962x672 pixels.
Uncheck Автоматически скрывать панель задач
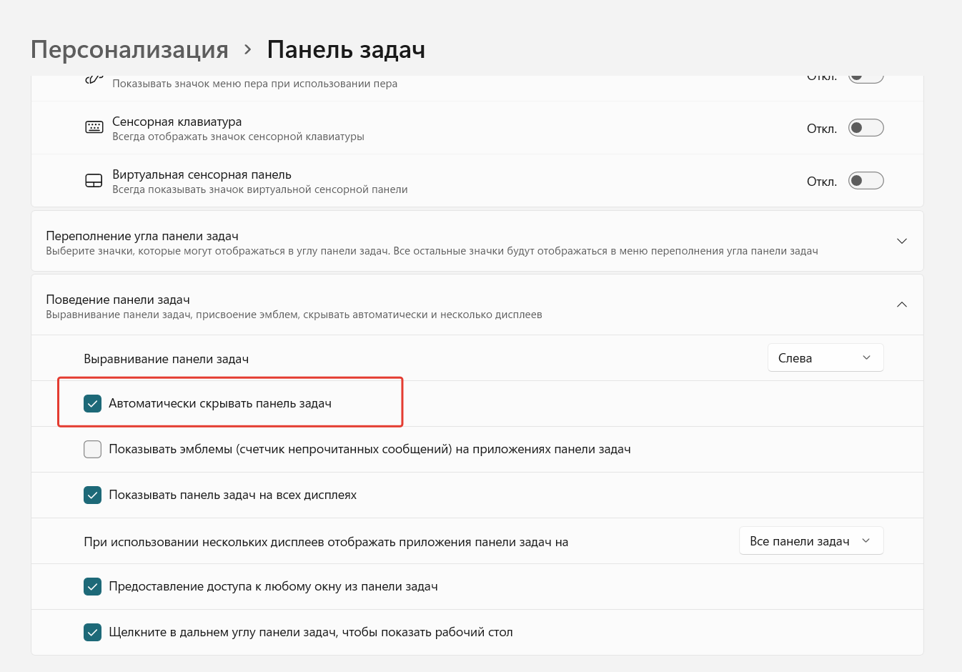92,403
